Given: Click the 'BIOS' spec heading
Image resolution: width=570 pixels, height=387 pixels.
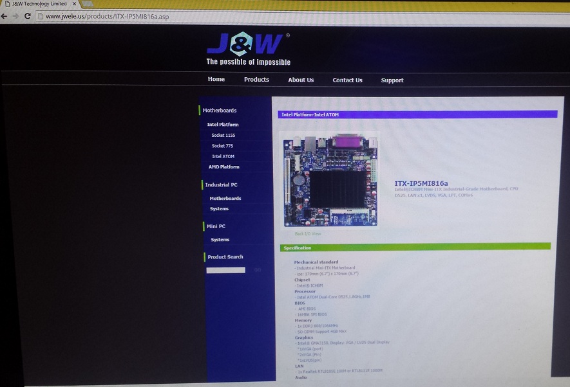Looking at the screenshot, I should [x=300, y=303].
